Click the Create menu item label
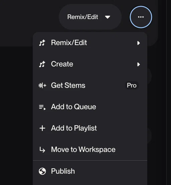Viewport: 171px width, 185px height. click(x=62, y=64)
